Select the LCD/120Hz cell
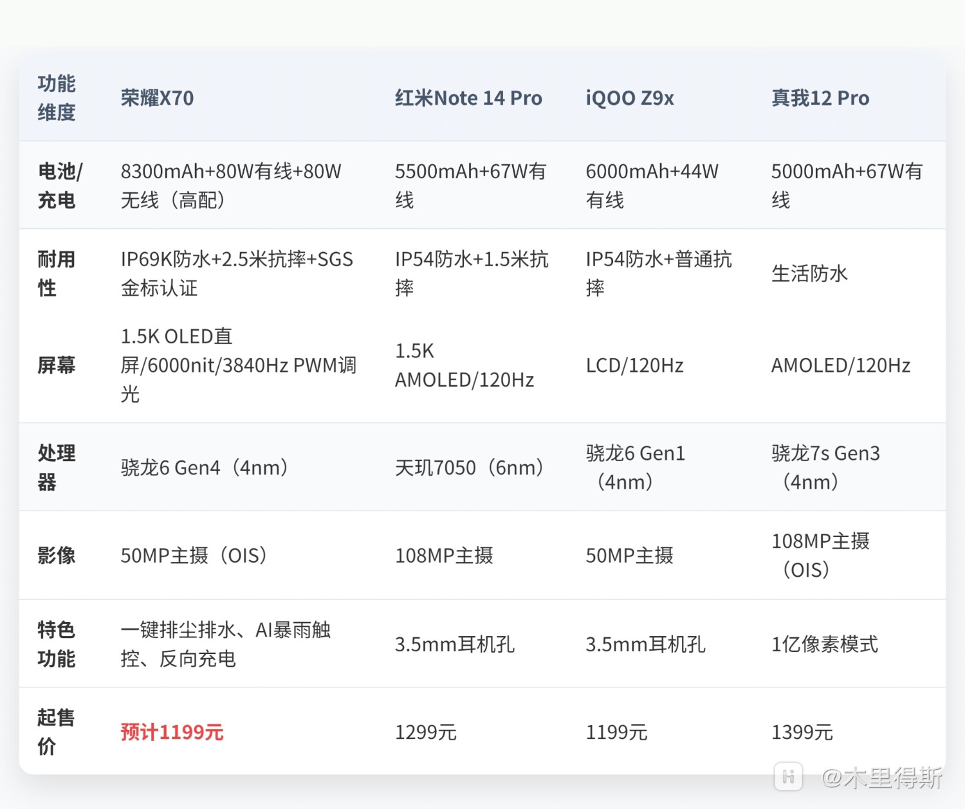 point(634,365)
